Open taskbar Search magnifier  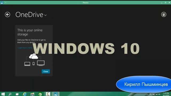[x=10, y=94]
